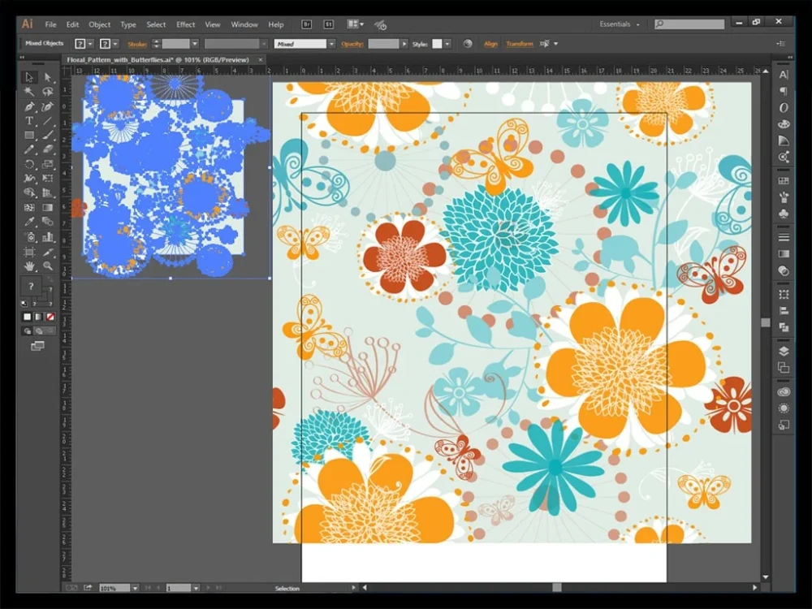This screenshot has width=812, height=609.
Task: Open the Object menu
Action: (x=99, y=24)
